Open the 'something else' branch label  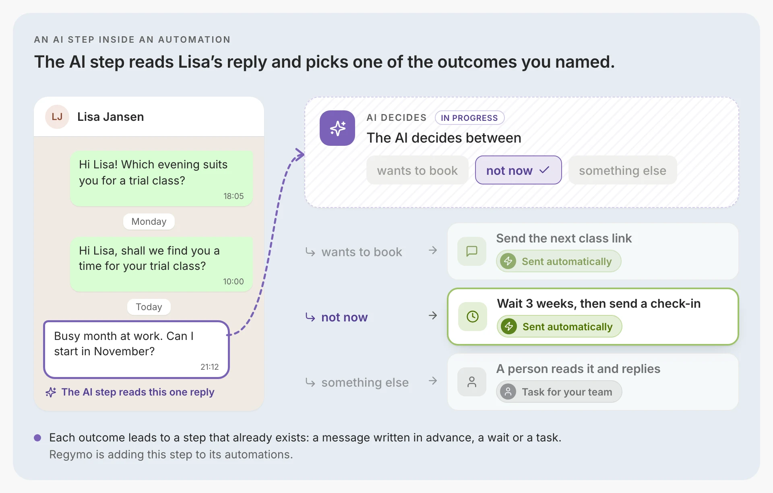pyautogui.click(x=365, y=383)
